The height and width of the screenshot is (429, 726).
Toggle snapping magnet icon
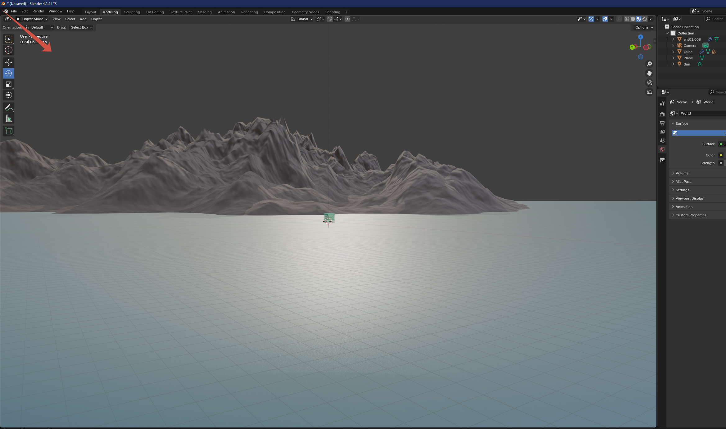[x=329, y=19]
